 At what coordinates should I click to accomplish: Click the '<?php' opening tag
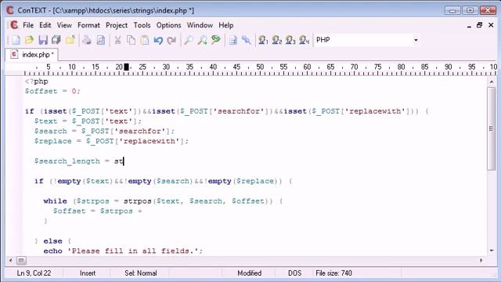coord(37,81)
